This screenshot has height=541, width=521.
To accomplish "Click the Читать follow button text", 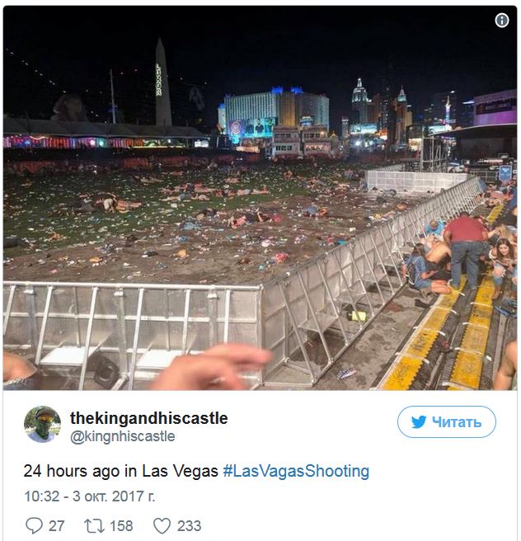I will click(x=457, y=422).
